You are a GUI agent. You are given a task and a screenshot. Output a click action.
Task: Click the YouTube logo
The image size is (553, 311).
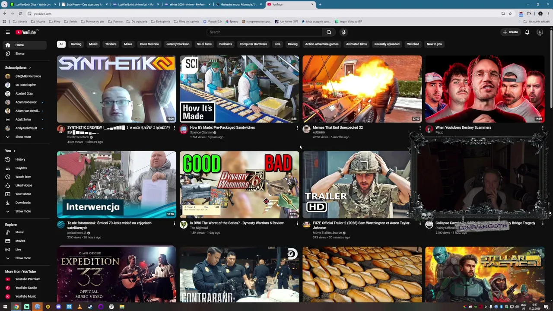pos(27,32)
